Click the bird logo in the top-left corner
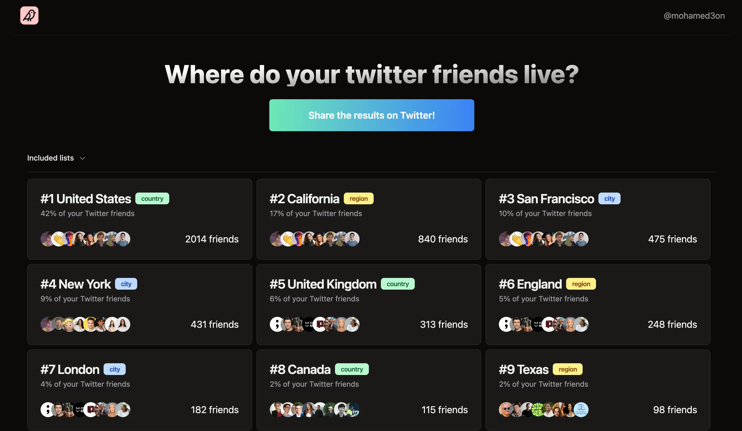742x431 pixels. (x=29, y=15)
